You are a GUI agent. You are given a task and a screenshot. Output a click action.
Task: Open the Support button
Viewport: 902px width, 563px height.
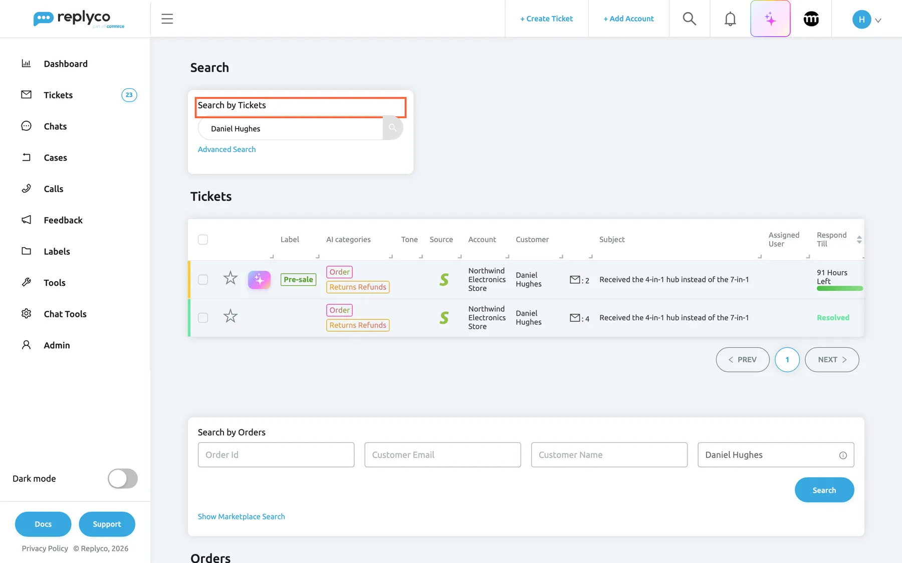(x=107, y=524)
